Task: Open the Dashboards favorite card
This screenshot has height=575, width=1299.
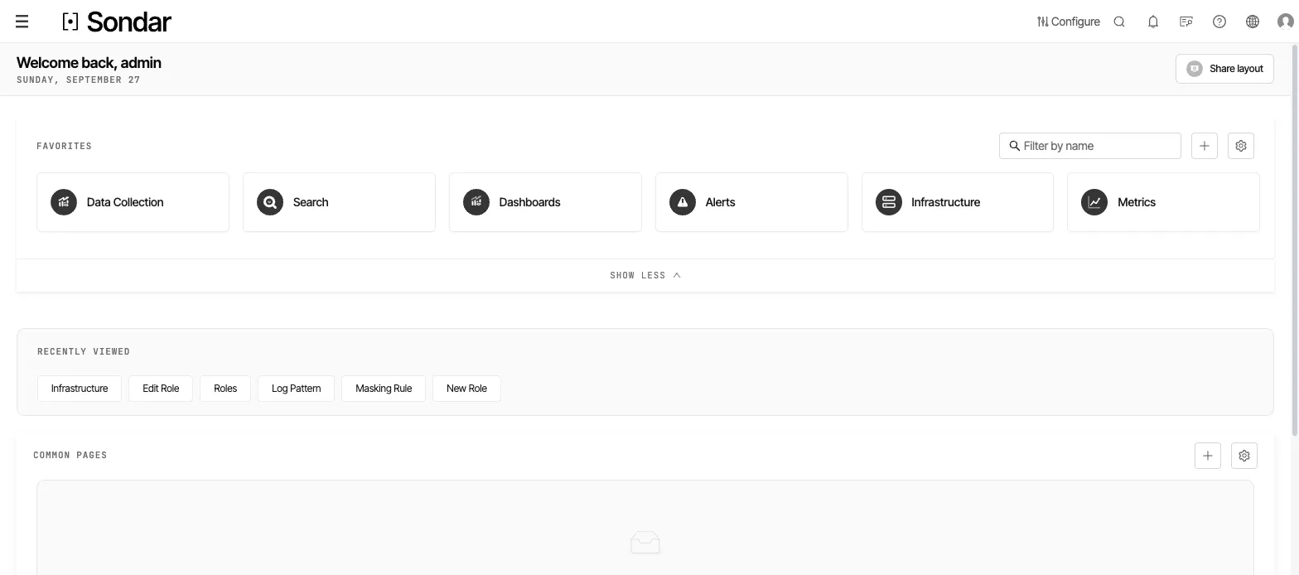Action: [x=545, y=202]
